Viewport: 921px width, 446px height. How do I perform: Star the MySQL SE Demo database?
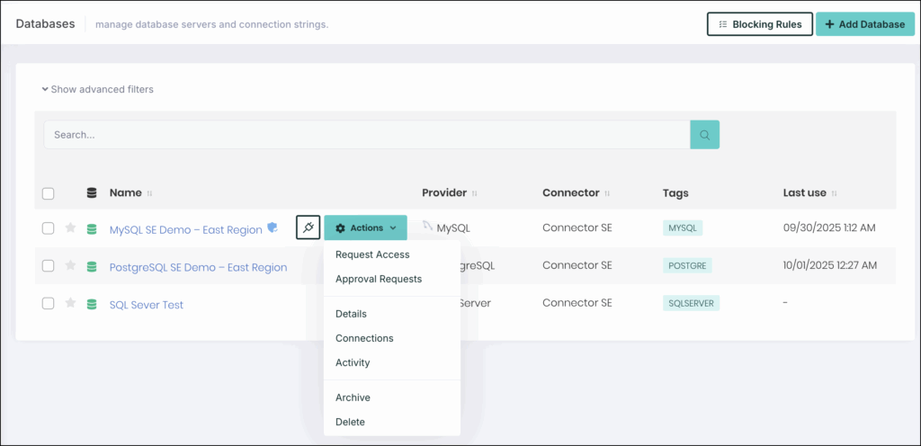tap(70, 228)
